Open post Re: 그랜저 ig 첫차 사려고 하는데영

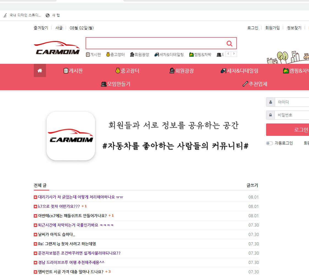point(67,244)
